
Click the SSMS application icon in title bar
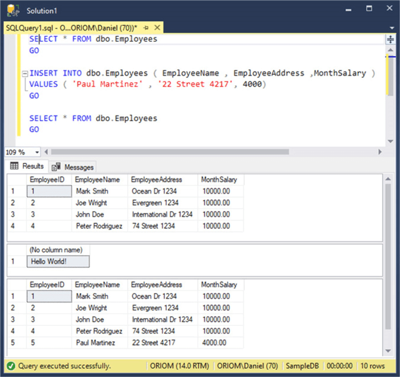pos(13,11)
